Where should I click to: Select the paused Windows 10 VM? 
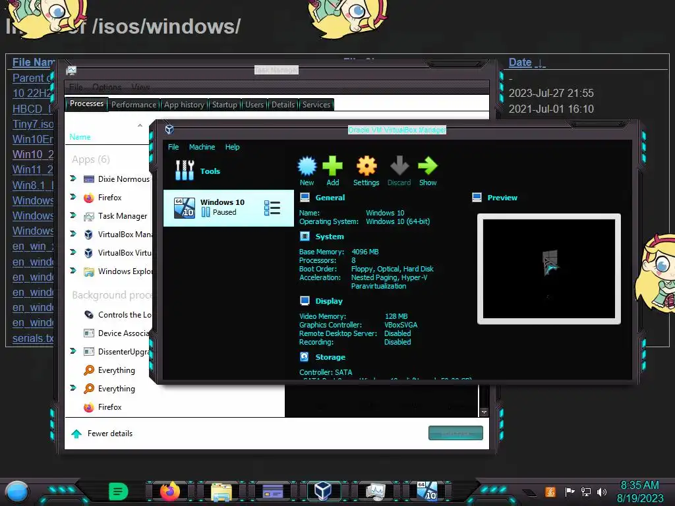click(x=228, y=208)
